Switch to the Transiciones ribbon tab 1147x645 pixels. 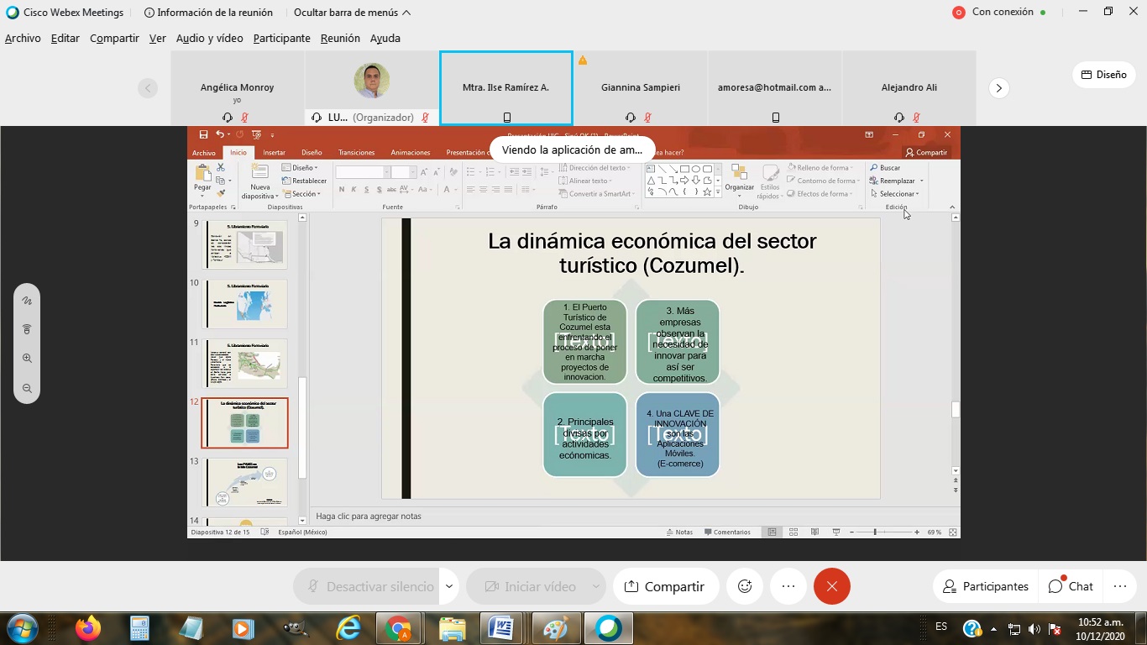(x=356, y=153)
